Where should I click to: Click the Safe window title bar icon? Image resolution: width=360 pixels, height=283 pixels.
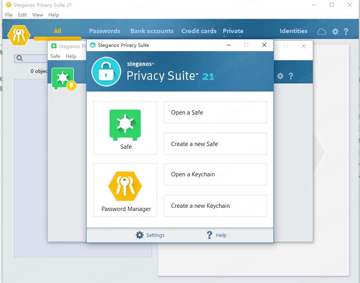pos(54,46)
